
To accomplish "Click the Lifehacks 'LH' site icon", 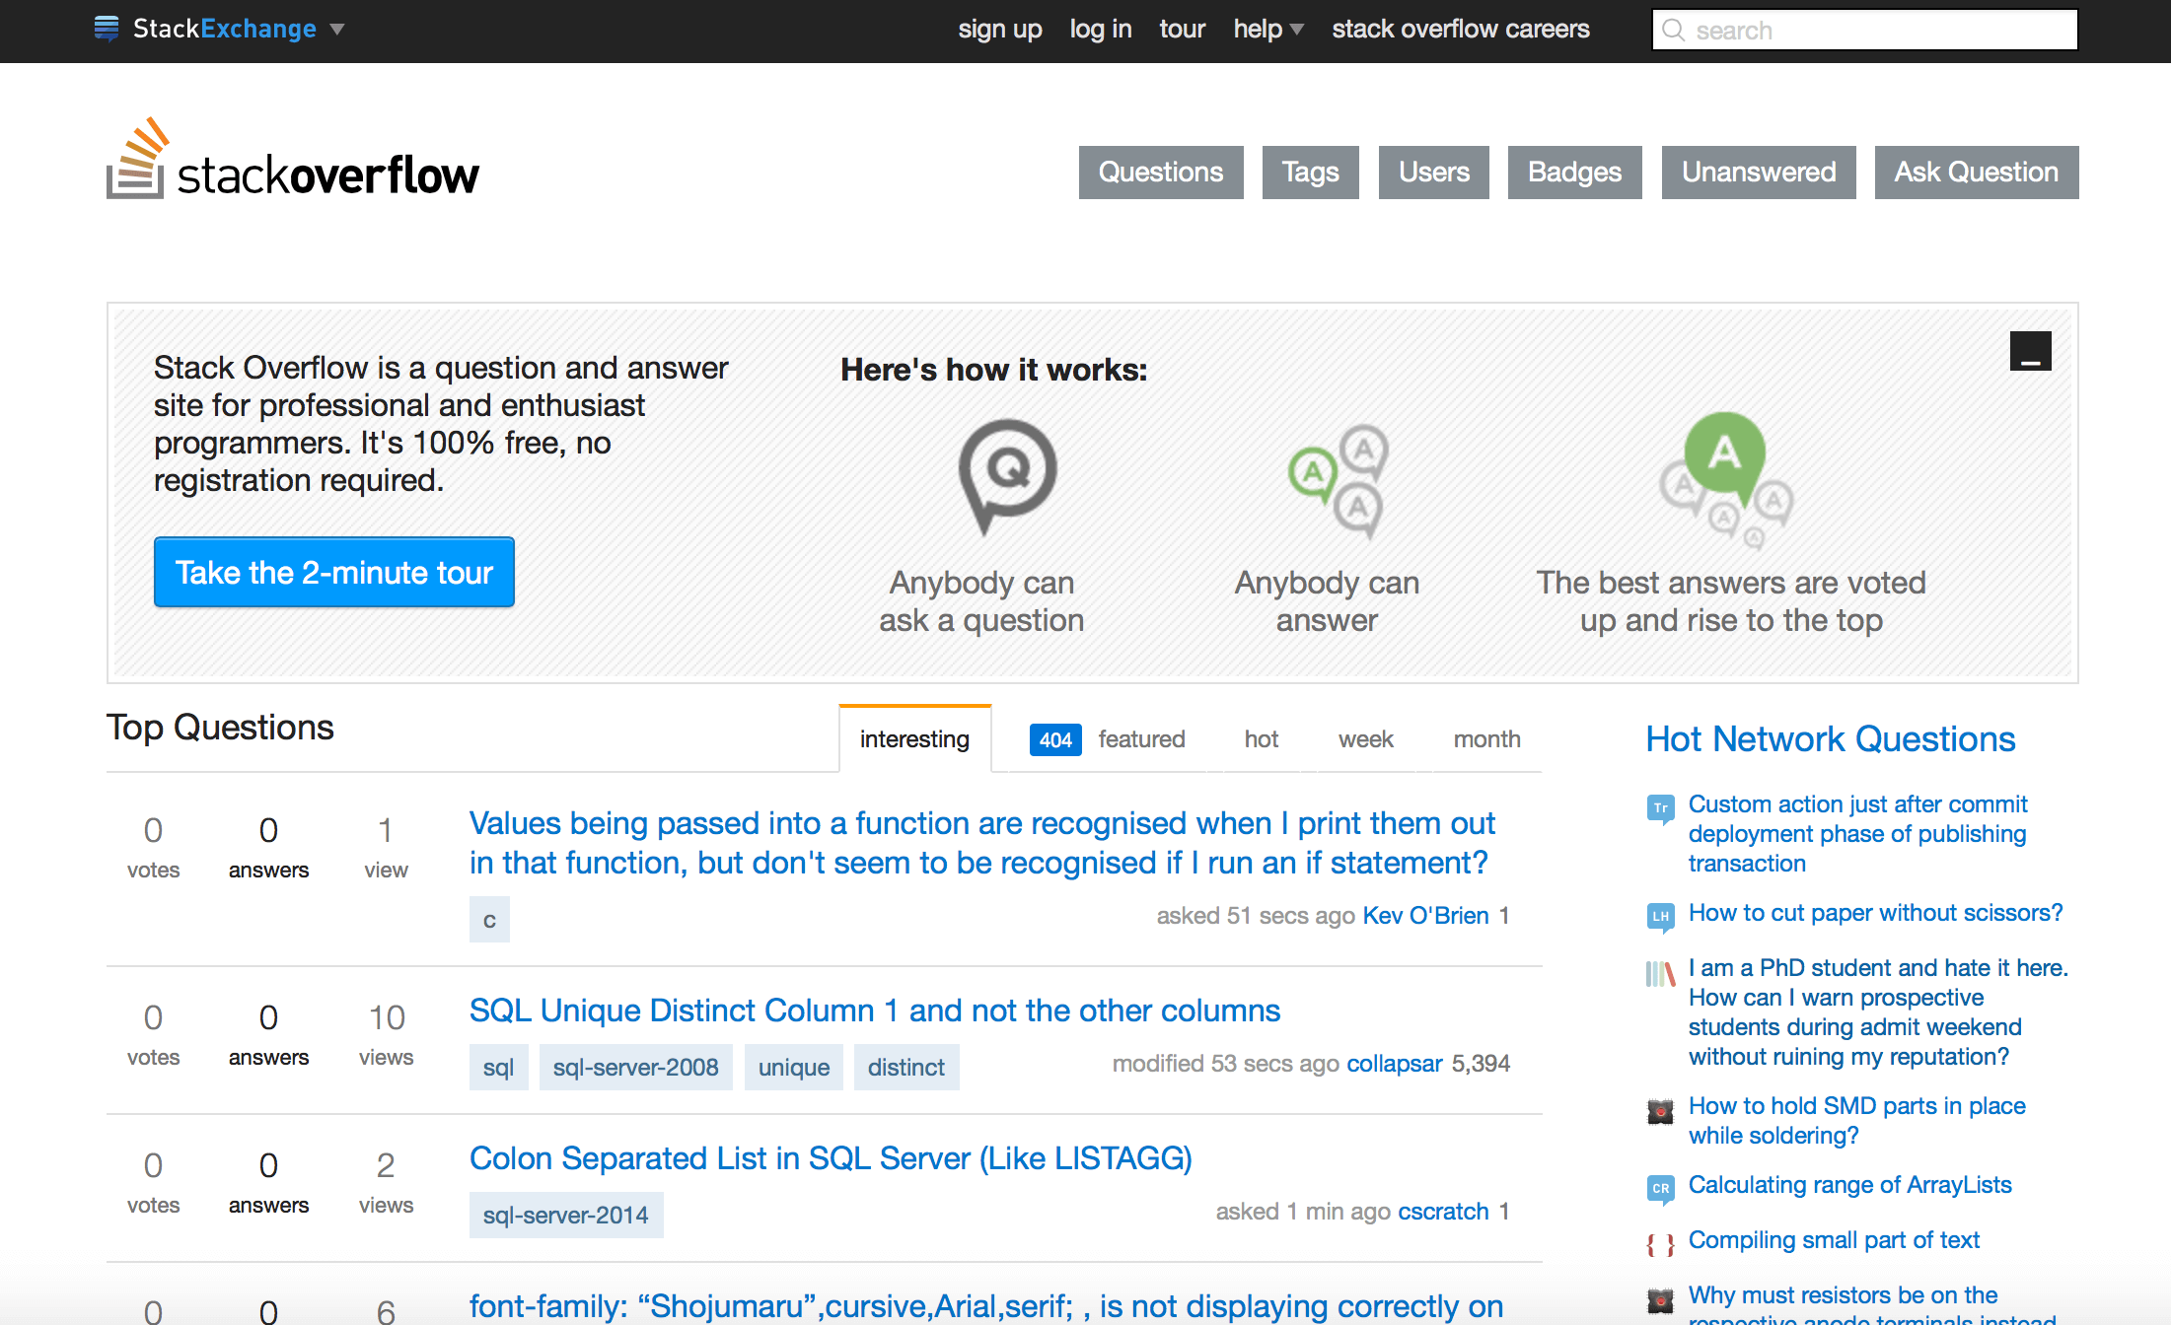I will (x=1661, y=917).
